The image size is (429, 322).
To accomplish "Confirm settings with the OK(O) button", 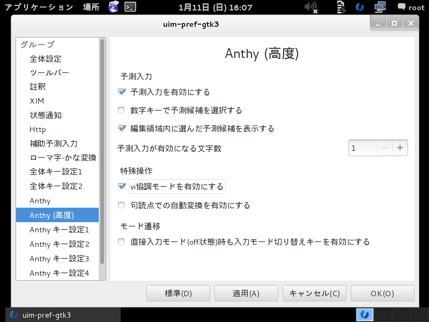I will (x=382, y=293).
